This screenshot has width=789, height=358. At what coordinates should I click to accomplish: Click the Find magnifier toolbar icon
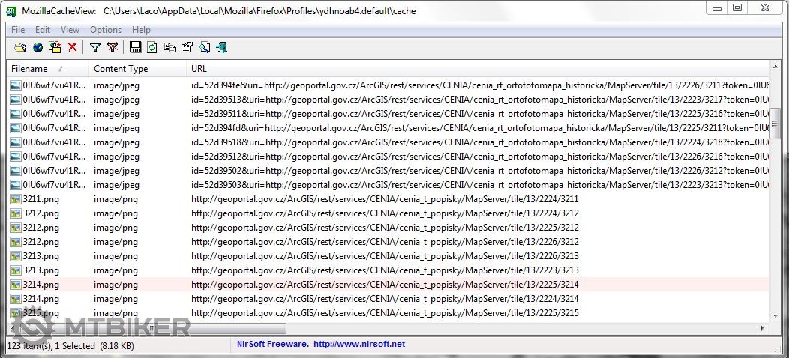click(x=205, y=48)
